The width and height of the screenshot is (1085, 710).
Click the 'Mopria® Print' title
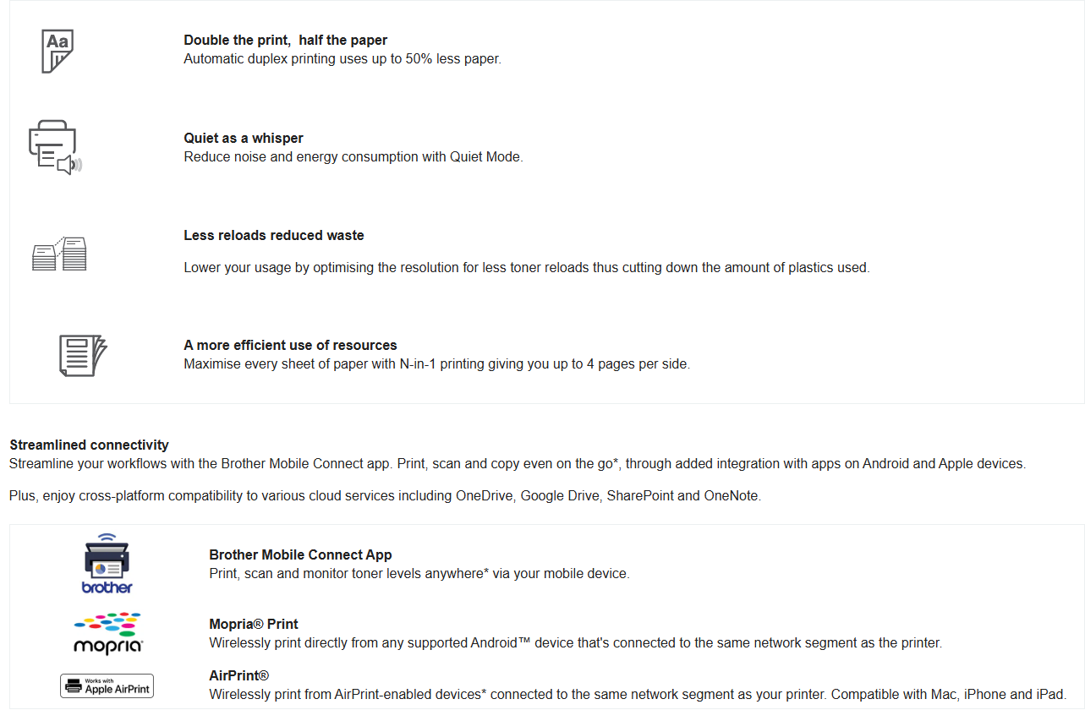(x=254, y=624)
